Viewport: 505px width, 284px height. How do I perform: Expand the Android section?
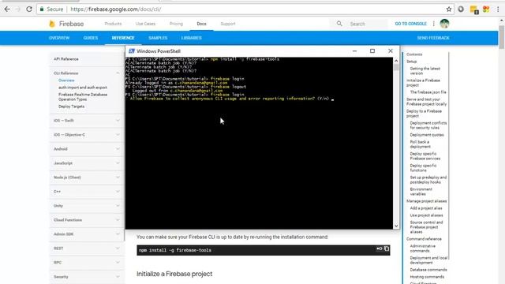coord(86,149)
